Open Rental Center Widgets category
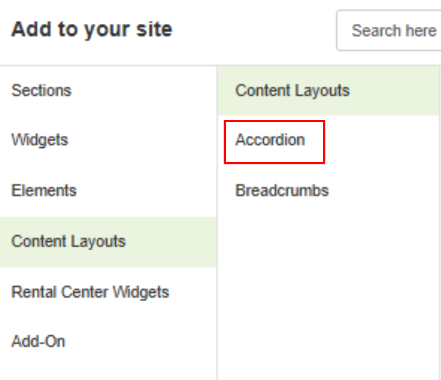 point(90,292)
